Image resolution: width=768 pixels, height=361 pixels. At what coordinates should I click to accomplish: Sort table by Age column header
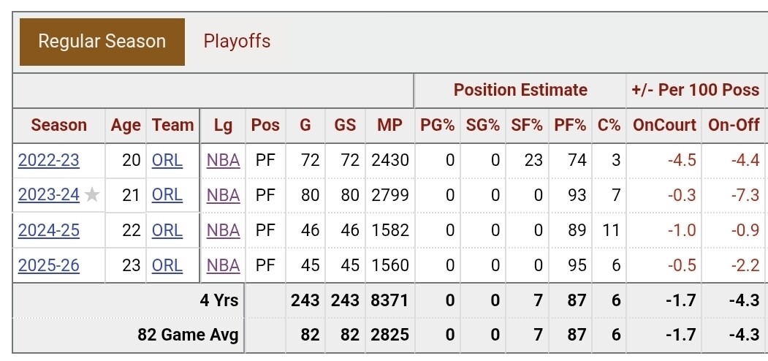click(x=126, y=125)
